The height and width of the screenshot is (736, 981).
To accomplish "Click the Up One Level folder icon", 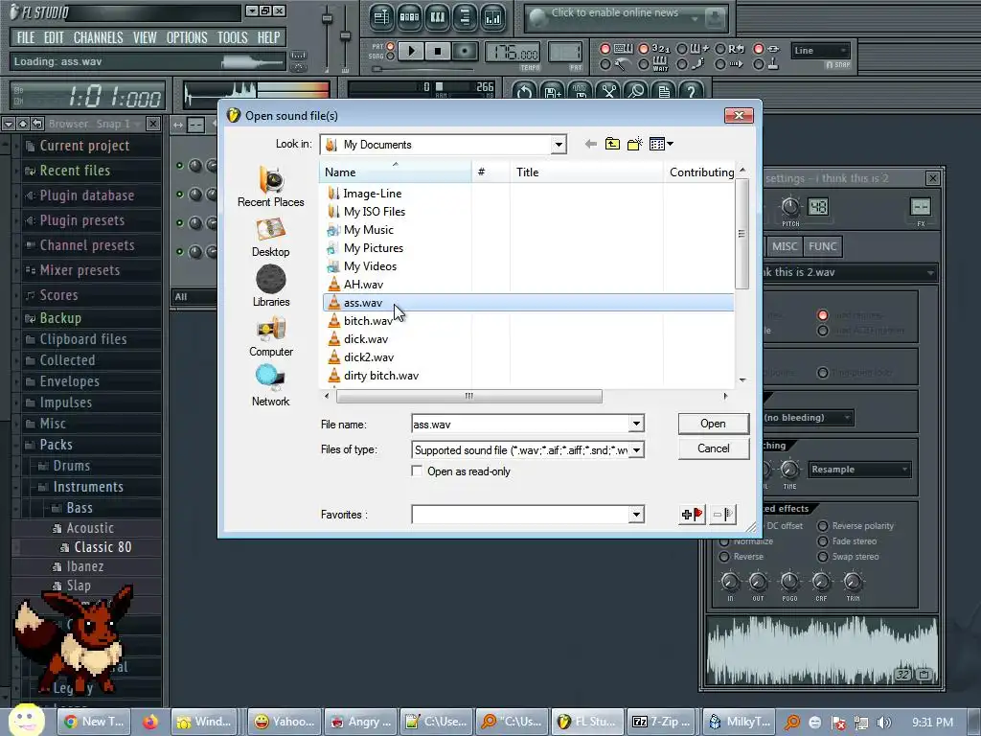I will (x=612, y=145).
